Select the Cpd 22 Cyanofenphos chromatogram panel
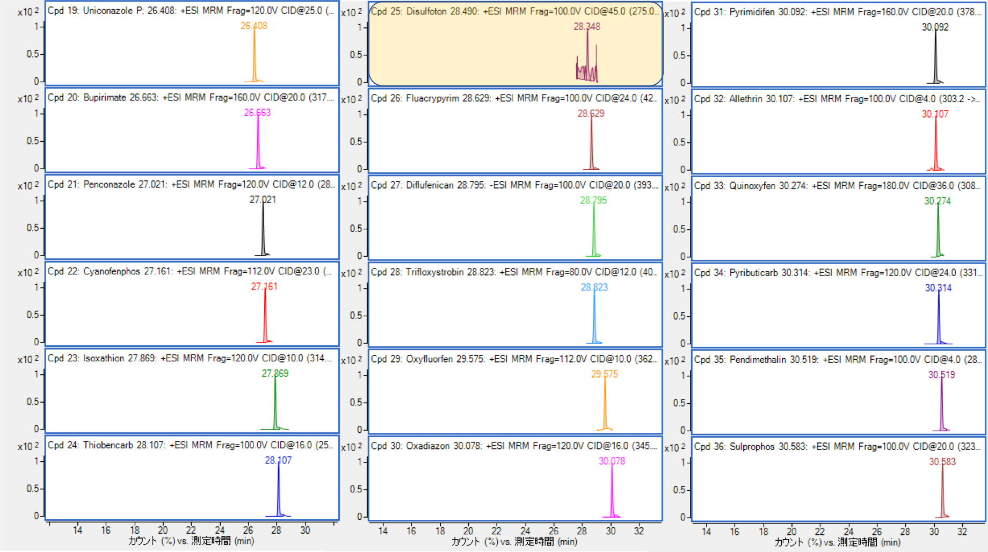This screenshot has width=988, height=552. click(192, 304)
